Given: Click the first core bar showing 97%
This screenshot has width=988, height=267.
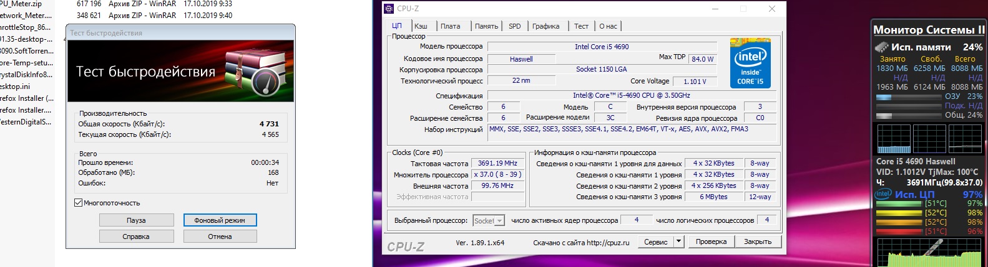Looking at the screenshot, I should (900, 204).
